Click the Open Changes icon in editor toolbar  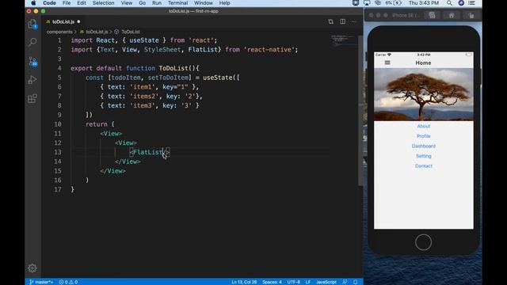pos(330,21)
